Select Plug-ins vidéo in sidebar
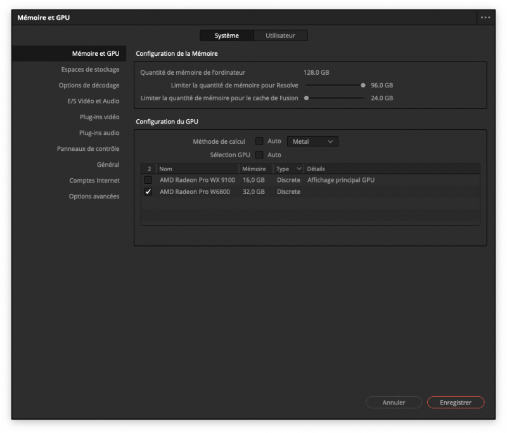This screenshot has height=433, width=507. coord(99,117)
